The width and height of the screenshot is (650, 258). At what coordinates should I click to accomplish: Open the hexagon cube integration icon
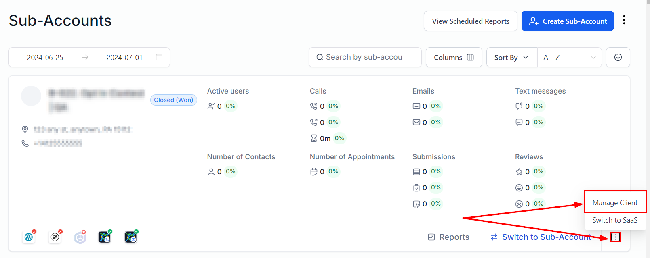tap(80, 237)
